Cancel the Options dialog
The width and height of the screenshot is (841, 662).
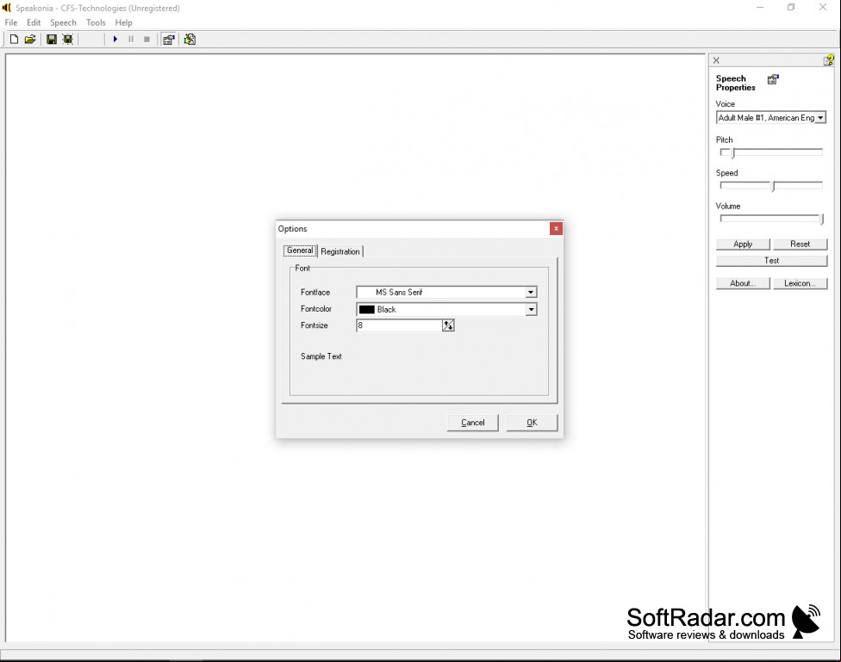click(472, 423)
